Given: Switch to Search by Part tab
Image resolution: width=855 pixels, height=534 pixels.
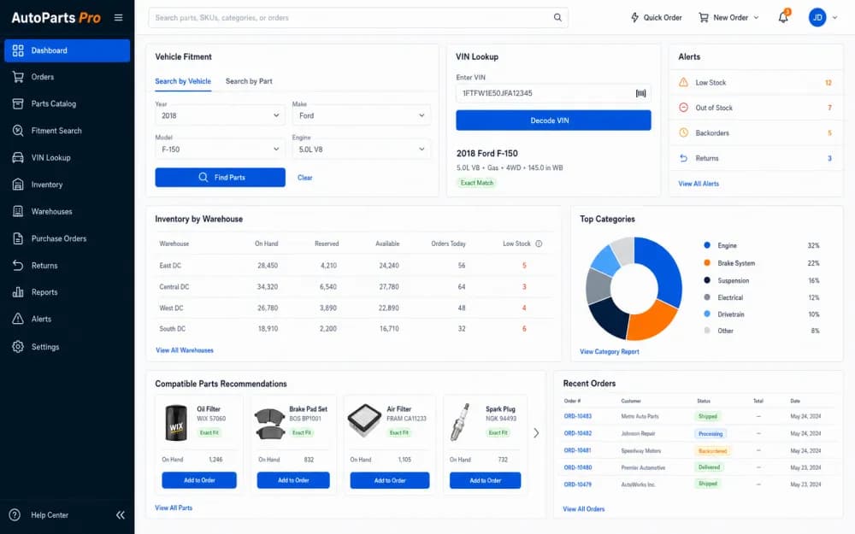Looking at the screenshot, I should (249, 81).
